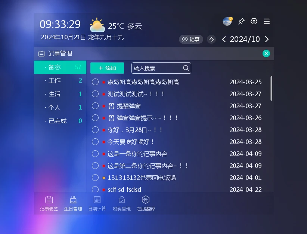Open 密码管理 password manager
The image size is (307, 234).
click(122, 203)
